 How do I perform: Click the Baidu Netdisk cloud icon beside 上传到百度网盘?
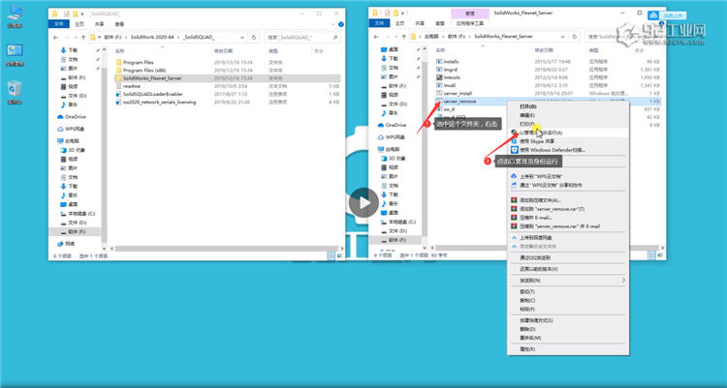514,237
